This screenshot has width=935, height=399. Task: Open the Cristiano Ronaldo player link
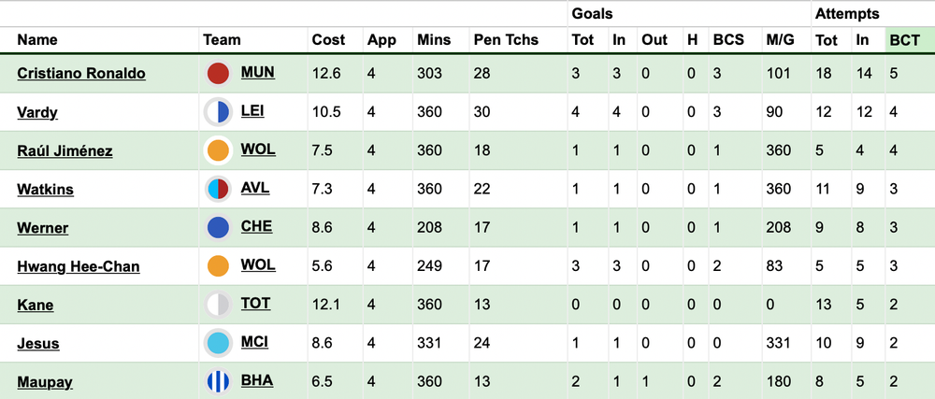[81, 73]
